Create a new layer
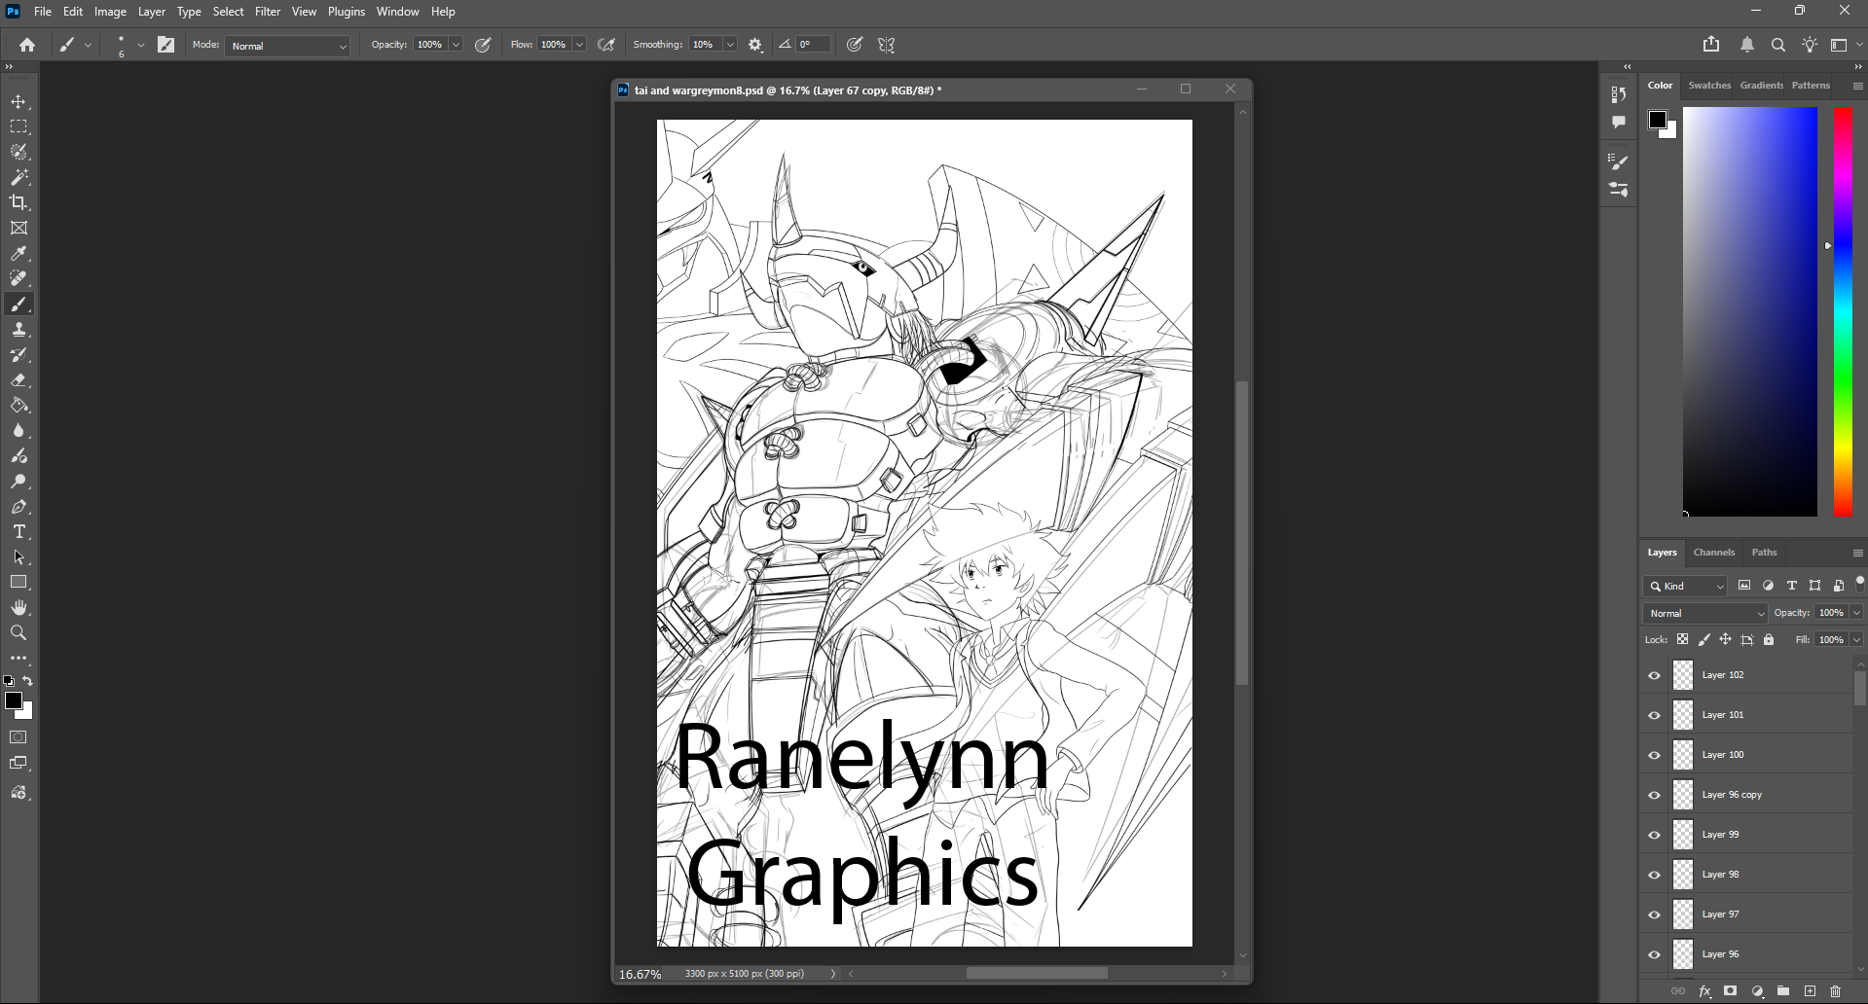Screen dimensions: 1868x1004 tap(1810, 991)
